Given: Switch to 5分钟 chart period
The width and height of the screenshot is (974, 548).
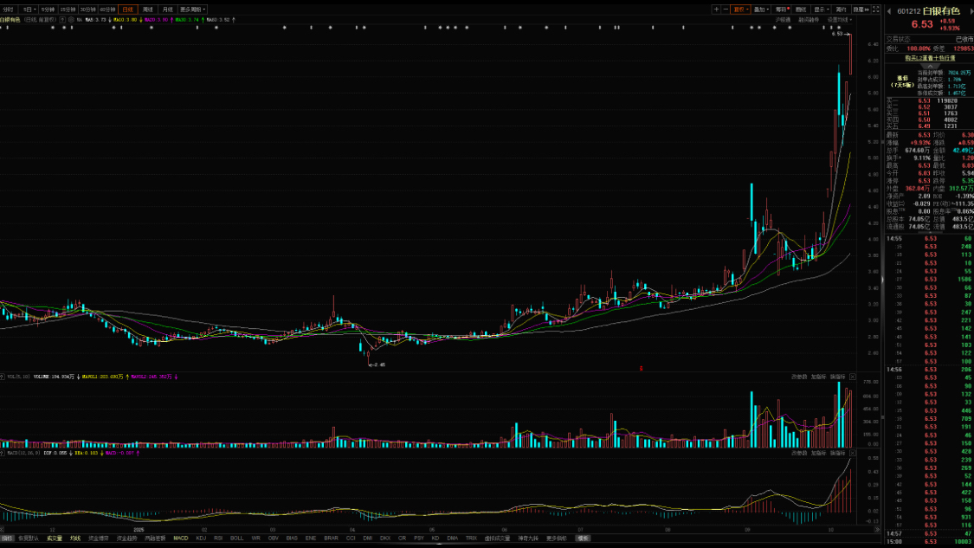Looking at the screenshot, I should 48,10.
